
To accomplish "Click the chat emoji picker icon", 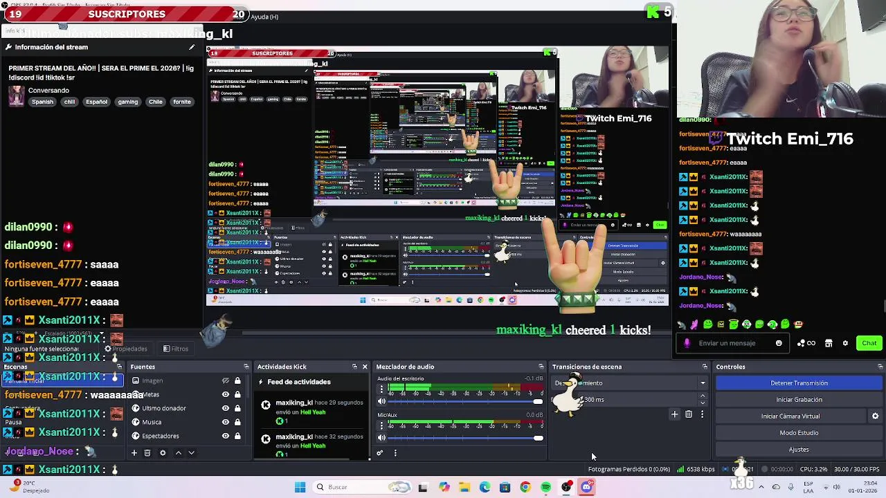I will coord(779,343).
